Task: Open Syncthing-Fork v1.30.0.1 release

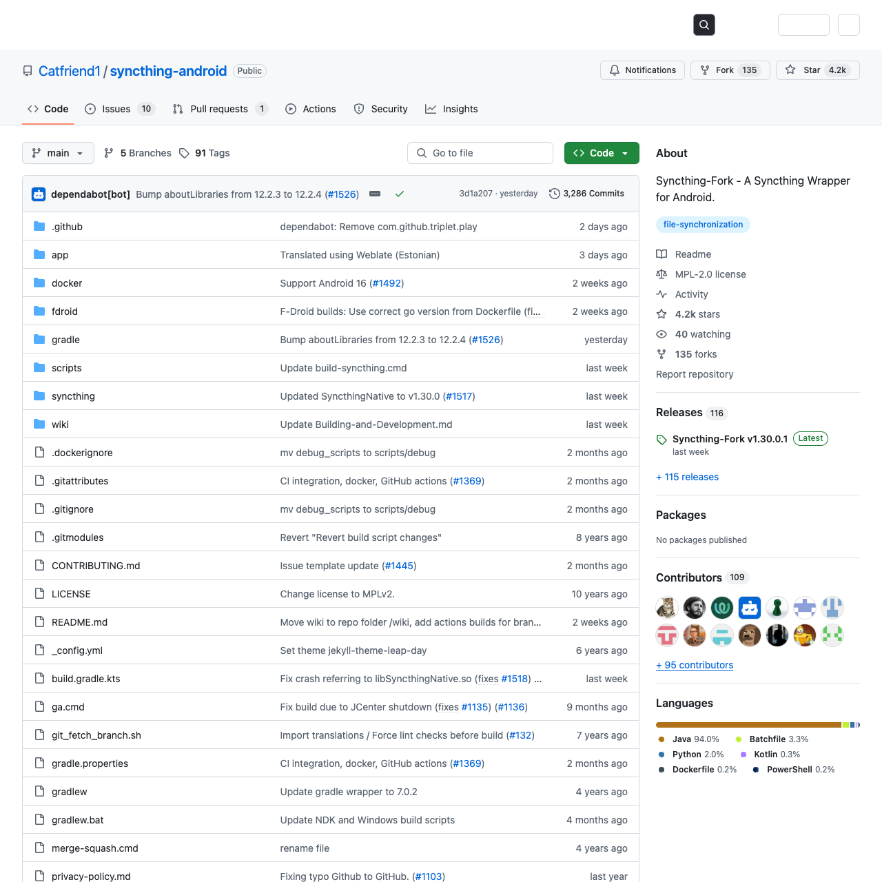Action: [x=730, y=439]
